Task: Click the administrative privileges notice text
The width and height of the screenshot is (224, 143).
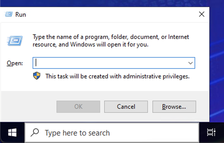Action: [117, 76]
